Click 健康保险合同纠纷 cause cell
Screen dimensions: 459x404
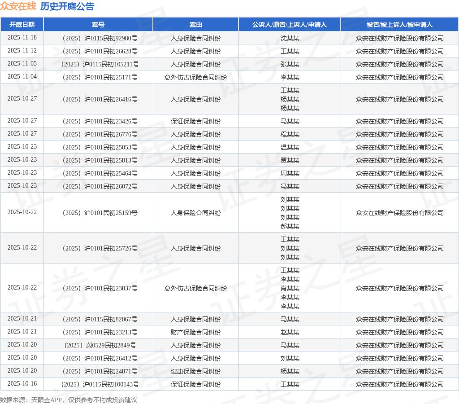coord(195,372)
